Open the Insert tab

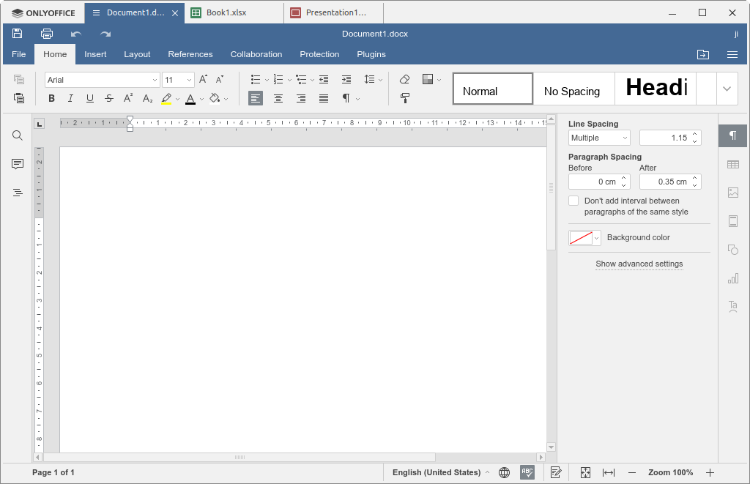[x=95, y=54]
